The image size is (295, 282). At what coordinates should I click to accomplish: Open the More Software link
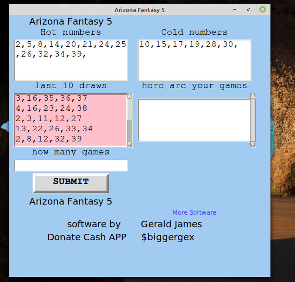coord(194,212)
